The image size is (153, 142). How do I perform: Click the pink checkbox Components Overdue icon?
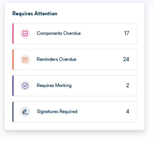pyautogui.click(x=25, y=34)
